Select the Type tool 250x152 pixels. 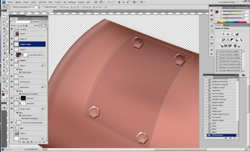click(4, 67)
